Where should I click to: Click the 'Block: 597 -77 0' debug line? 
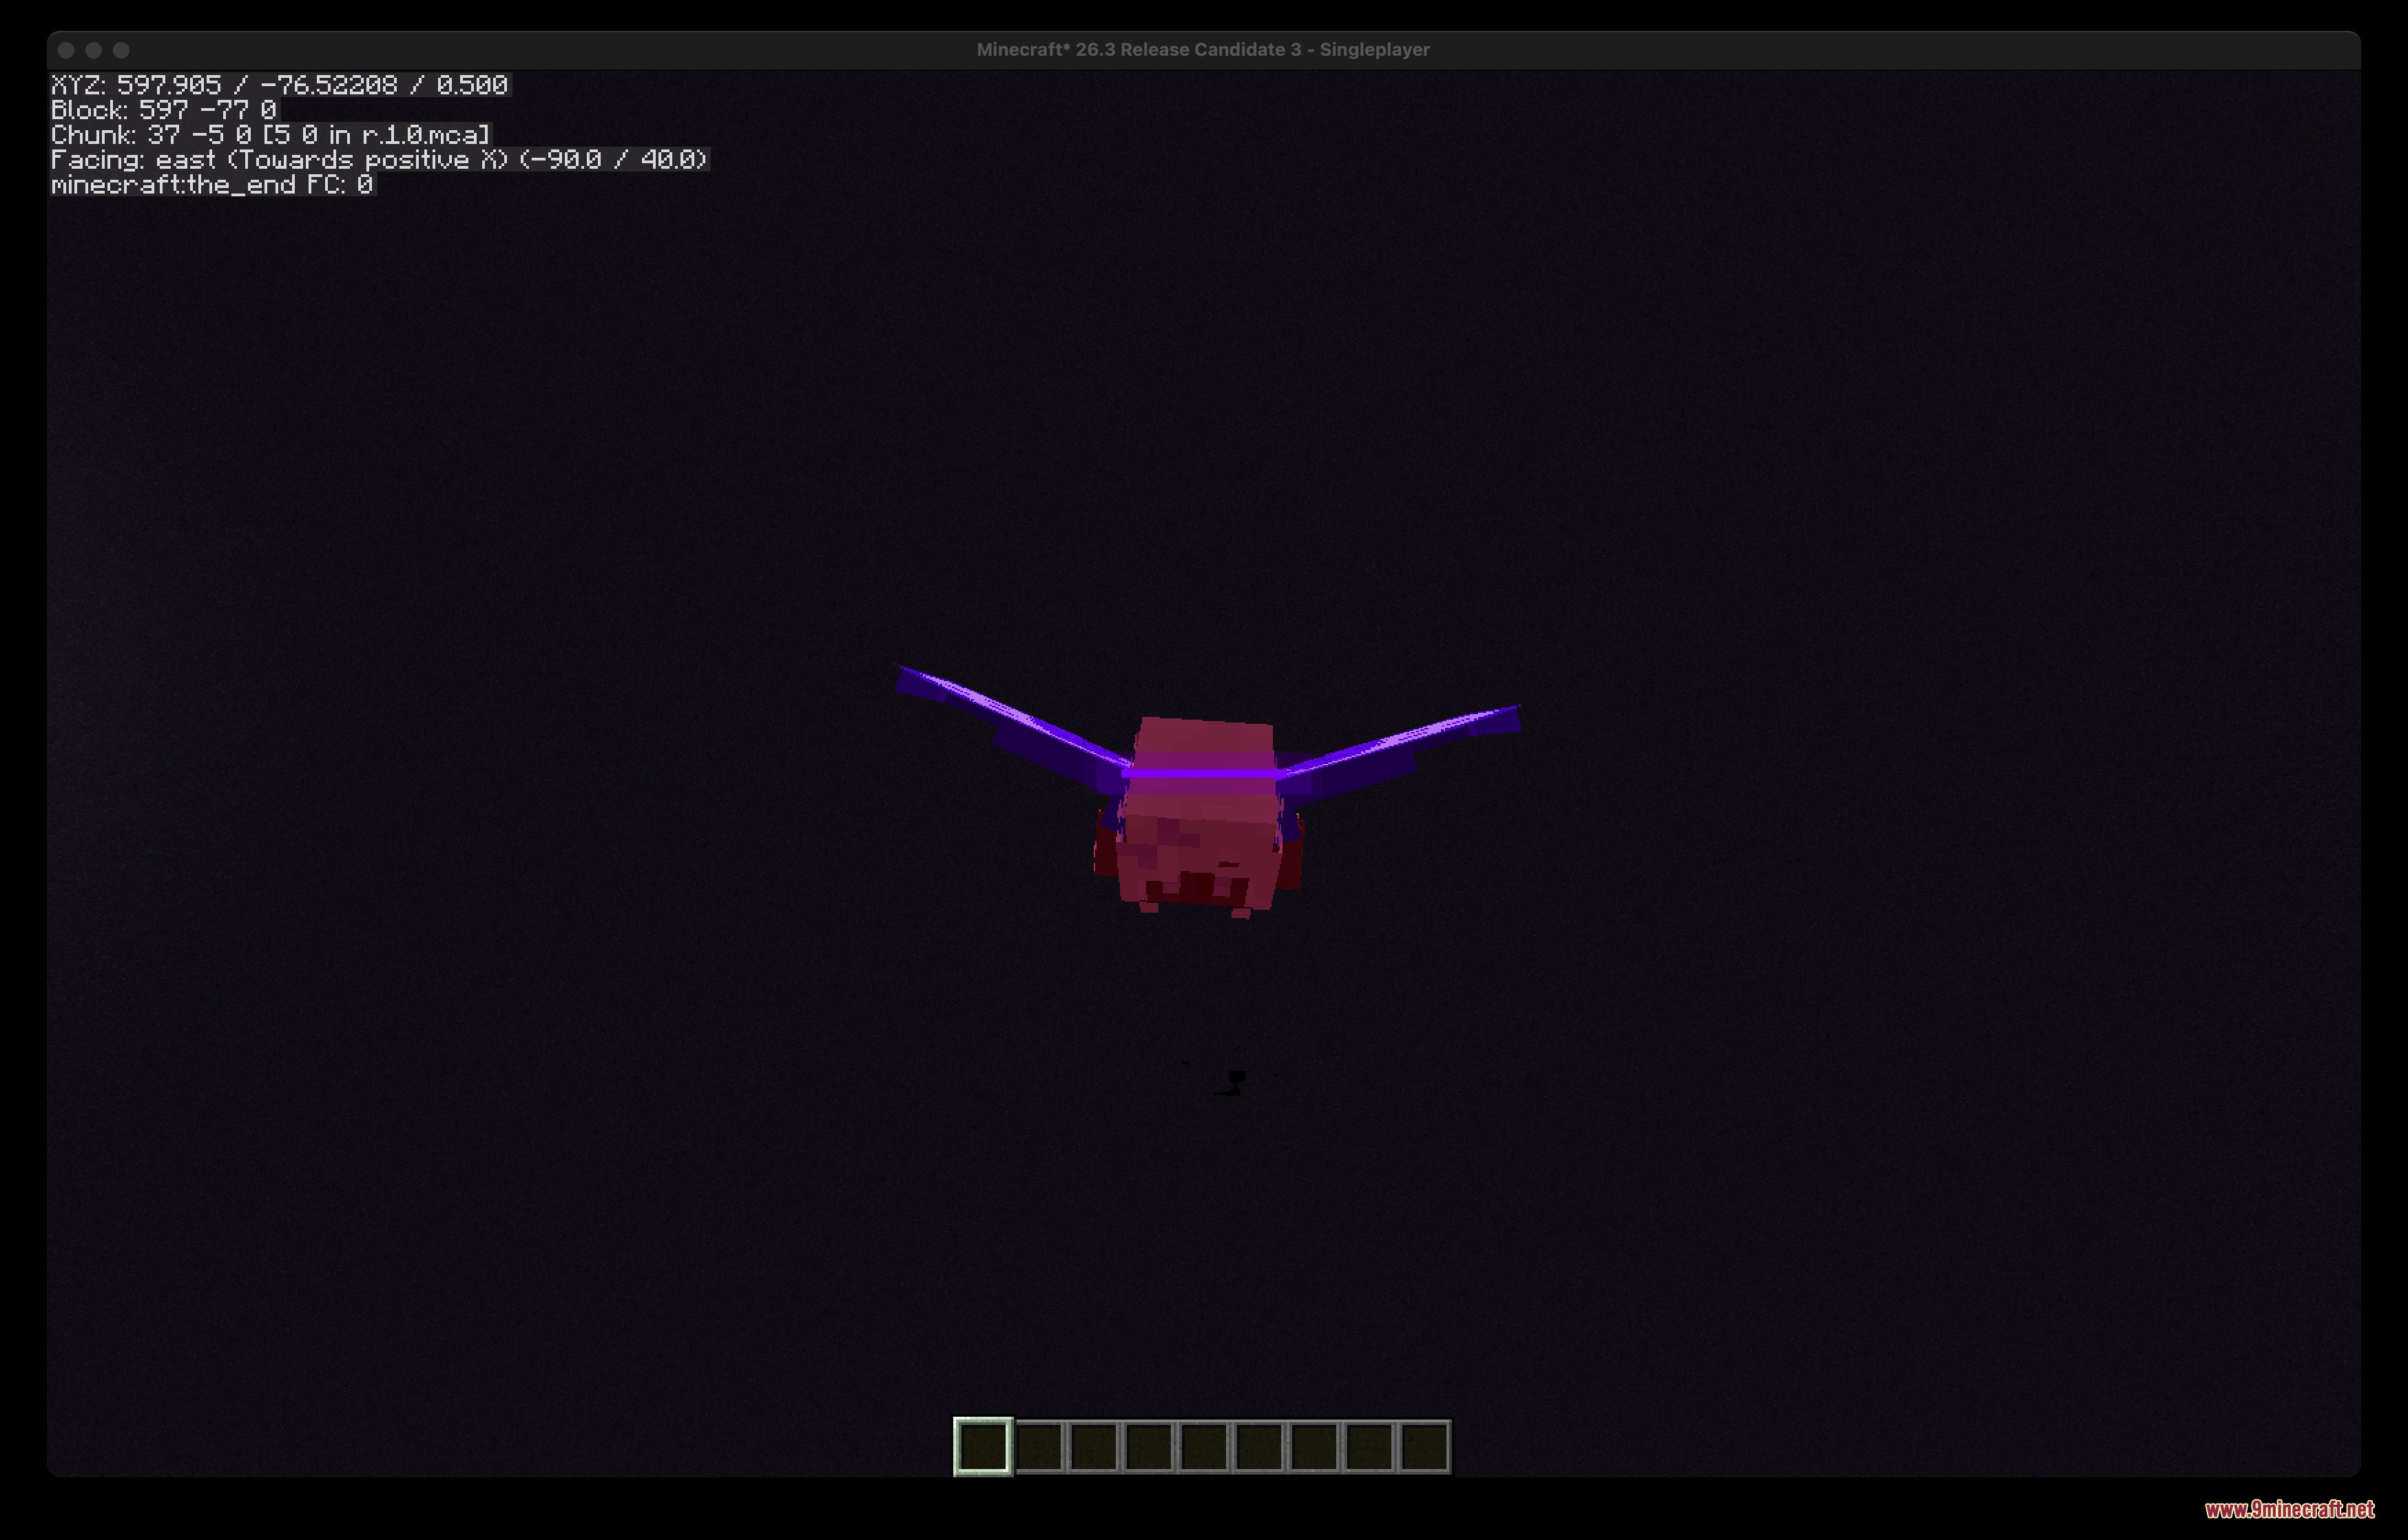(x=164, y=110)
